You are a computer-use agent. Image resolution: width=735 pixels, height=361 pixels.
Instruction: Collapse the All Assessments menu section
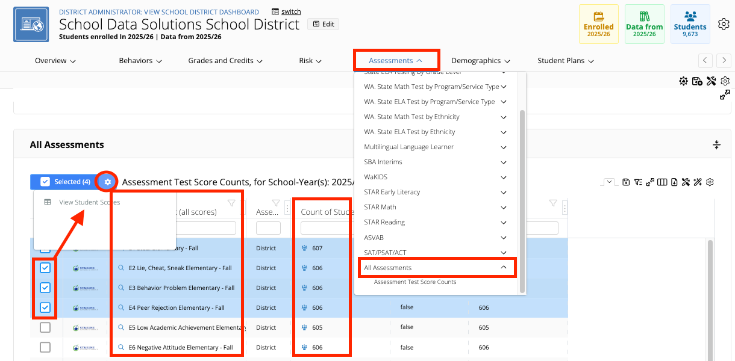[x=504, y=268]
